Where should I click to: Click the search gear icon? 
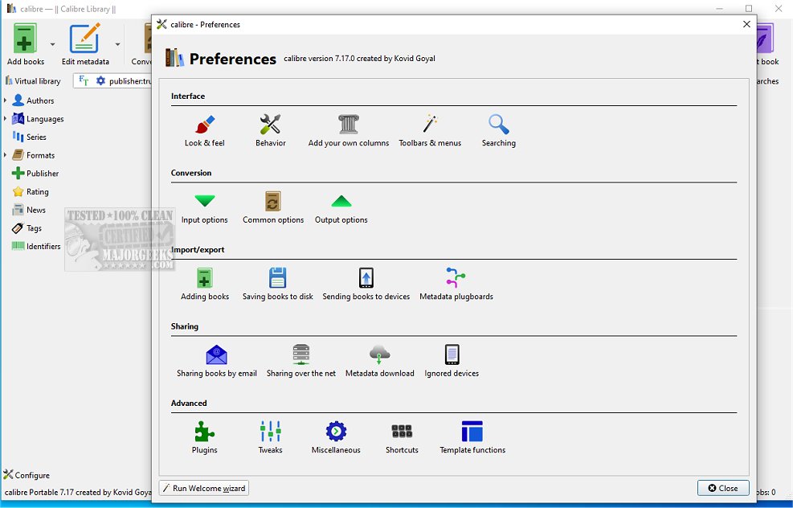[100, 81]
